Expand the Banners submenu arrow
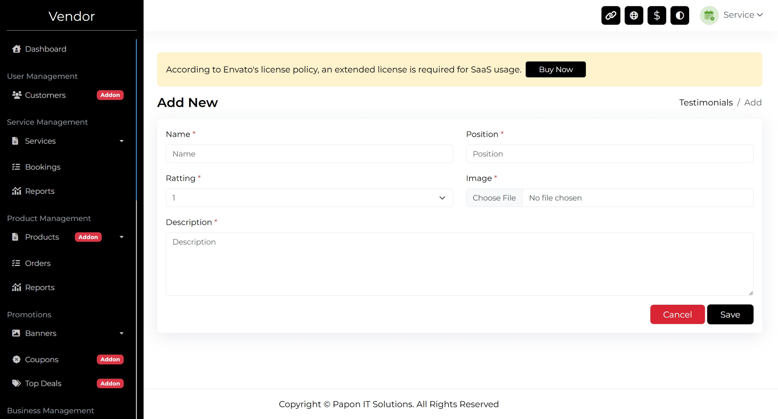This screenshot has width=778, height=419. (x=122, y=333)
